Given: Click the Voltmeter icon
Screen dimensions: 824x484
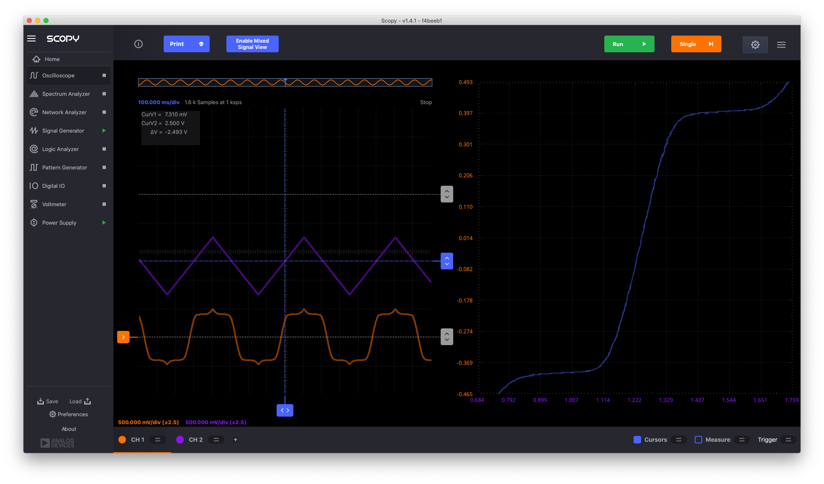Looking at the screenshot, I should pyautogui.click(x=34, y=204).
